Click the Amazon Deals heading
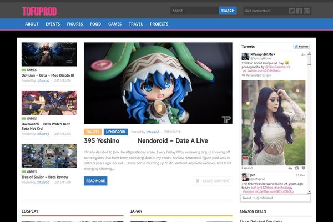Image resolution: width=333 pixels, height=222 pixels. pyautogui.click(x=253, y=211)
